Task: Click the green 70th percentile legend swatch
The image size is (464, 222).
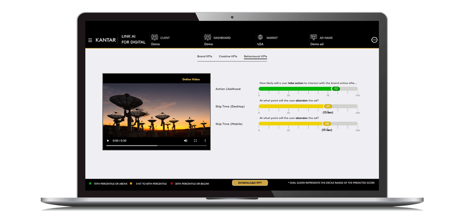Action: (90, 184)
